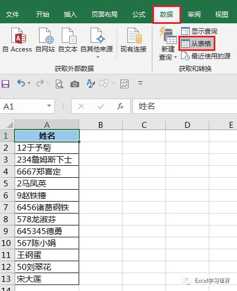The height and width of the screenshot is (291, 237).
Task: Click 显示查询 show queries
Action: 199,31
